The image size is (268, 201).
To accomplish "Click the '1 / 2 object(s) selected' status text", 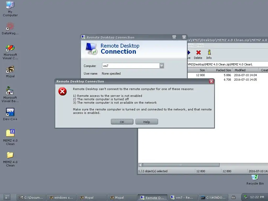I will (153, 171).
